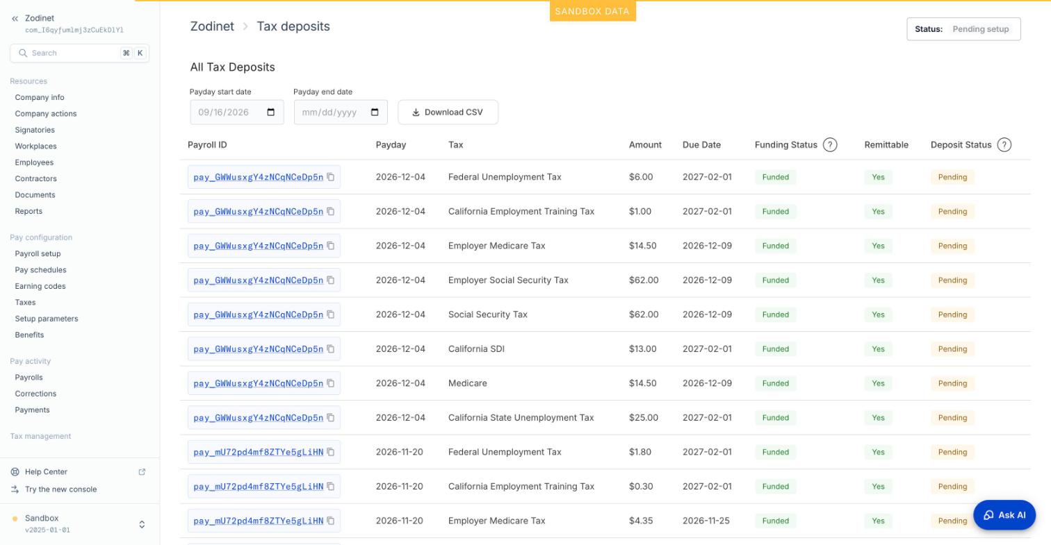Click the external link icon beside Help Center

(x=142, y=472)
